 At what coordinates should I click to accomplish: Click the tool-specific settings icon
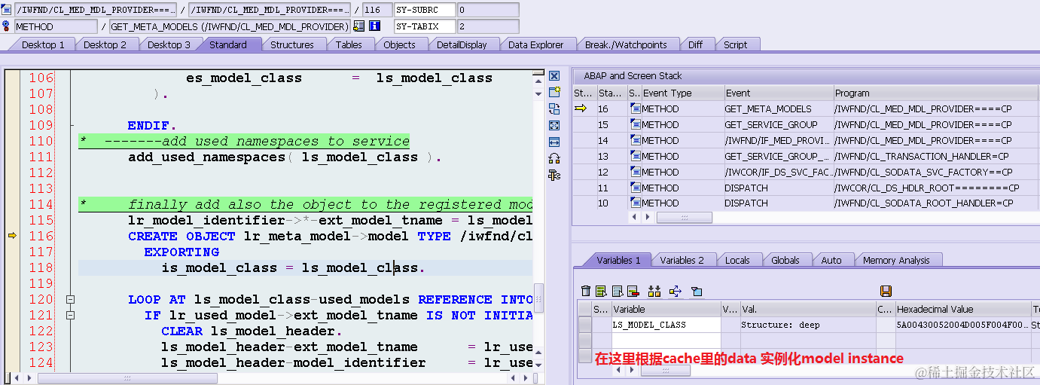pos(554,176)
